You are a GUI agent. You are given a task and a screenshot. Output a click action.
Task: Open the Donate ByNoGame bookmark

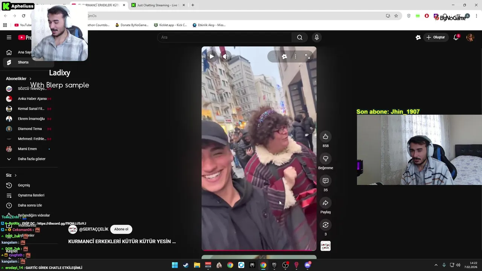click(x=132, y=25)
